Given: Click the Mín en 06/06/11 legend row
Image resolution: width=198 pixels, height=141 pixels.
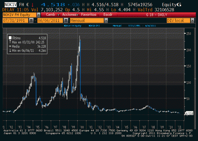Looking at the screenshot, I should [x=27, y=50].
